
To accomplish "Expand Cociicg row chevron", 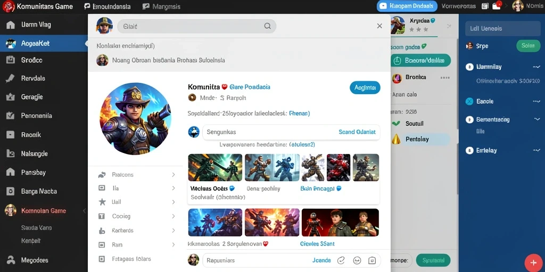I will (x=173, y=216).
